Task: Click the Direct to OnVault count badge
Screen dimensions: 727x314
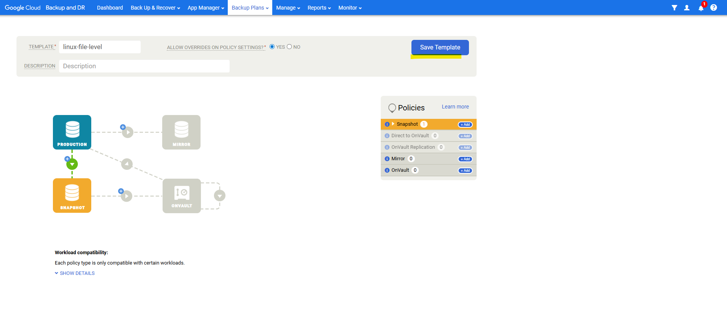Action: [x=435, y=136]
